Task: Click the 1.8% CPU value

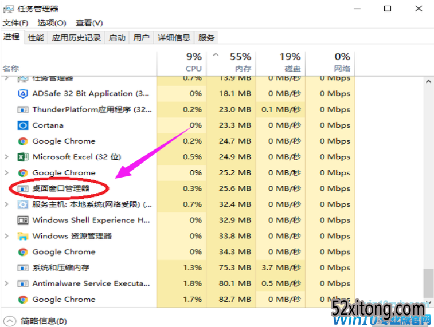Action: coord(193,283)
